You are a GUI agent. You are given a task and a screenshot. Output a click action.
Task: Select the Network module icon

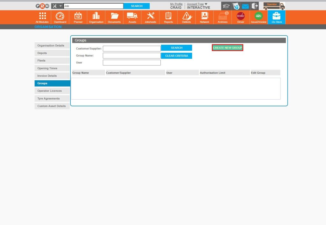(x=204, y=17)
